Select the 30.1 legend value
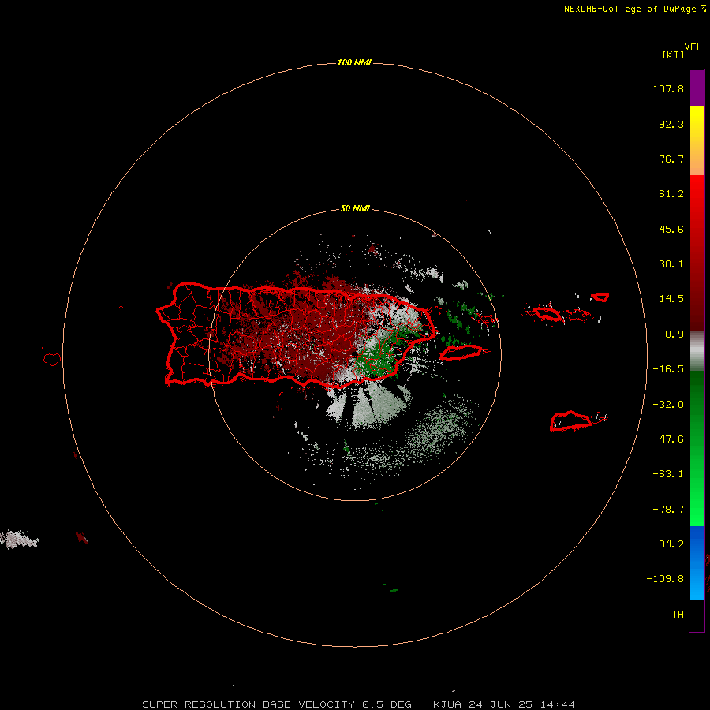Screen dimensions: 710x710 pos(671,264)
